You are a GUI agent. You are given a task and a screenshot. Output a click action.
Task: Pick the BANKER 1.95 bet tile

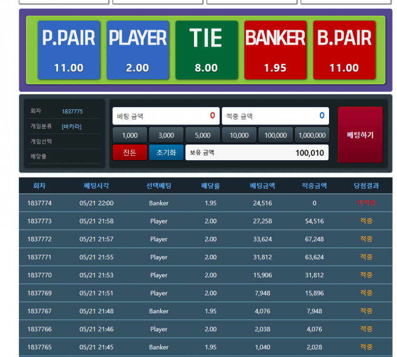pos(275,50)
